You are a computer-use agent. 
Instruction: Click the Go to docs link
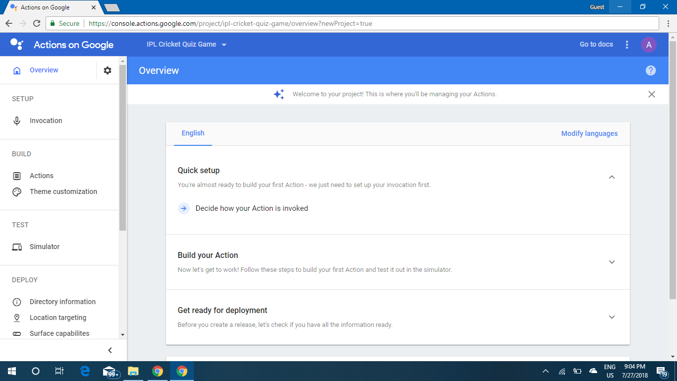(596, 45)
